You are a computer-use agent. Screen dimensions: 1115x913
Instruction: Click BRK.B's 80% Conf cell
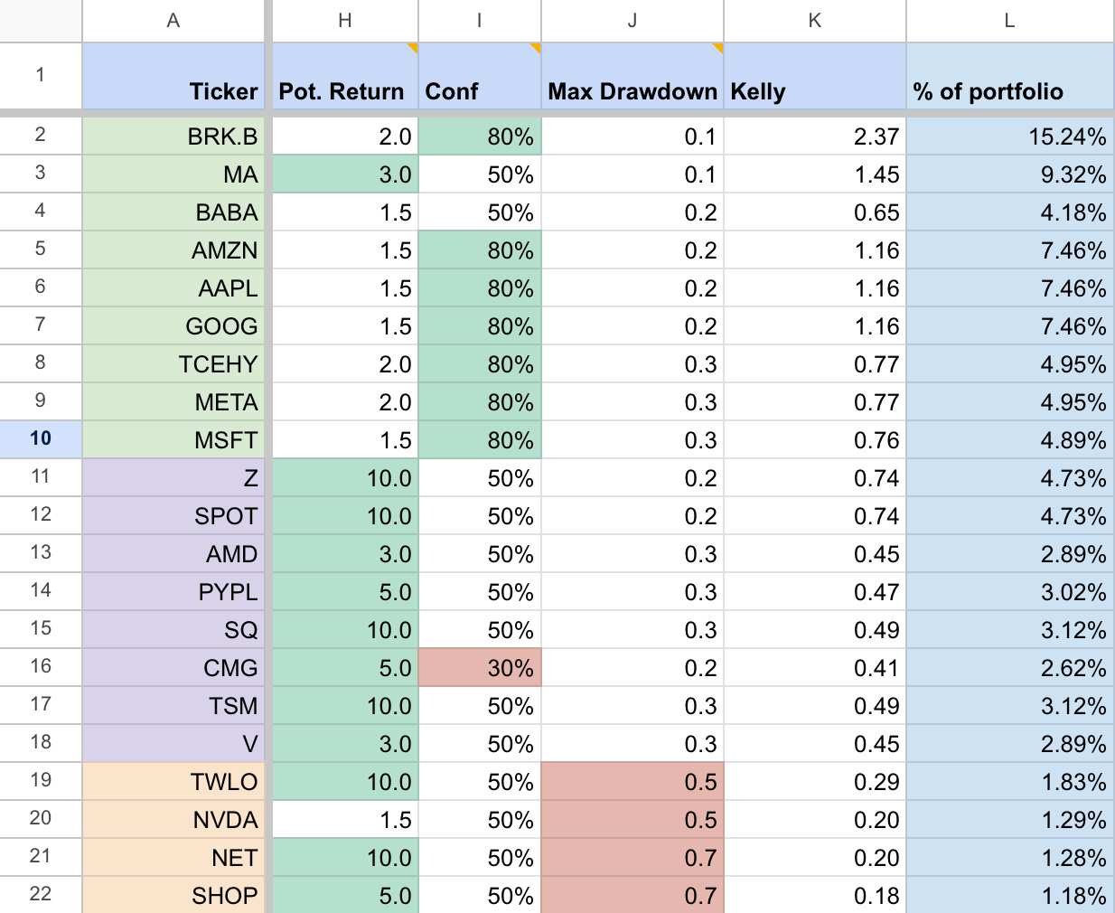[480, 136]
